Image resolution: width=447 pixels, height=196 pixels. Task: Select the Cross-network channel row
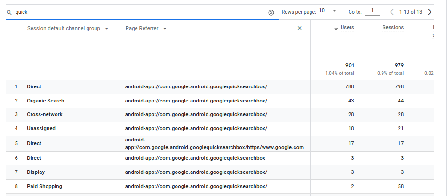pyautogui.click(x=45, y=115)
